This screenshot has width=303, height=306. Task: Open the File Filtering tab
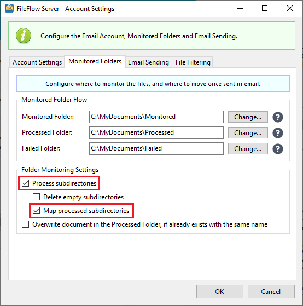click(193, 62)
